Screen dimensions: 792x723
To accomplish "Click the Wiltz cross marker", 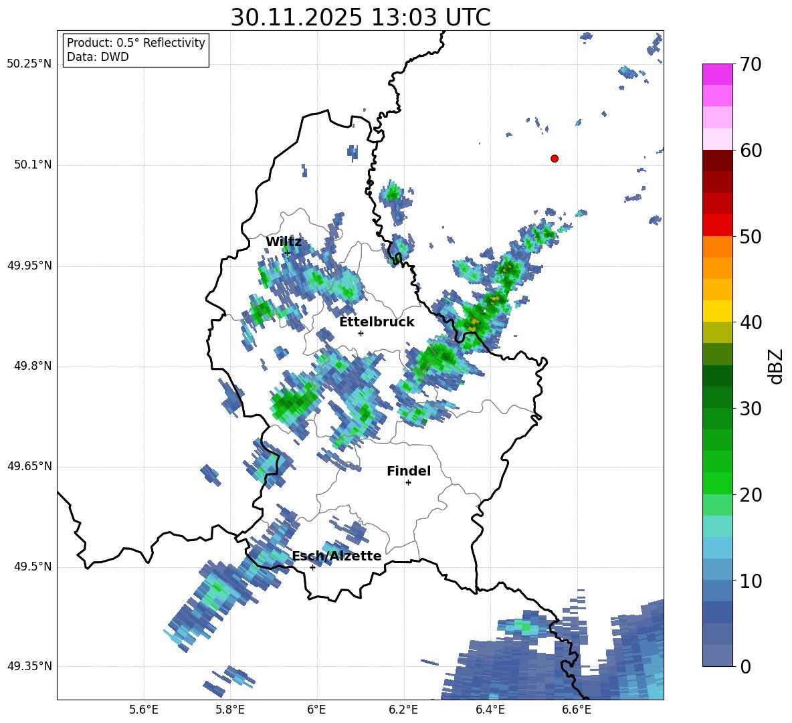I will coord(288,253).
